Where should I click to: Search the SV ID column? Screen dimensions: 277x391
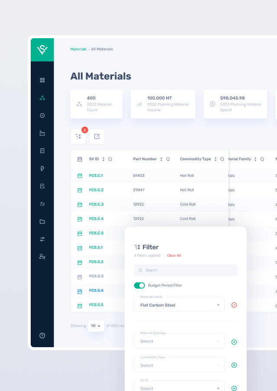(x=110, y=159)
